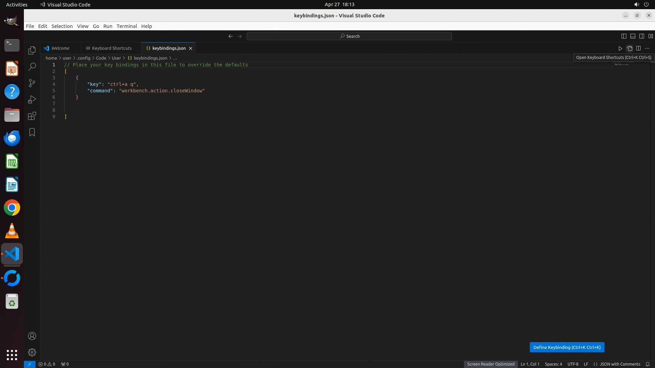Open the Search view in activity bar
The image size is (655, 368).
[x=32, y=67]
